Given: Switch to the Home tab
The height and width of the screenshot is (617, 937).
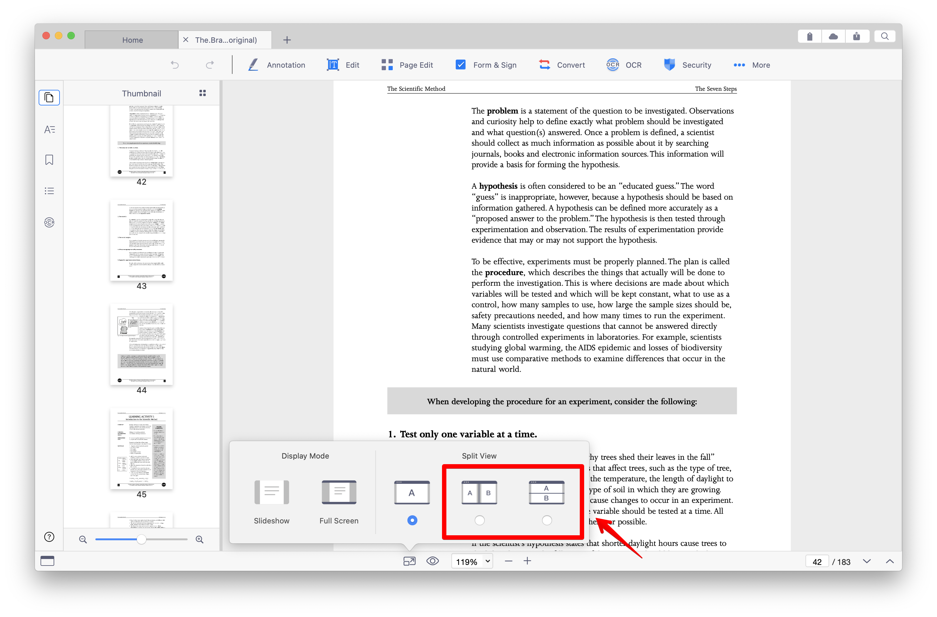Looking at the screenshot, I should point(132,40).
